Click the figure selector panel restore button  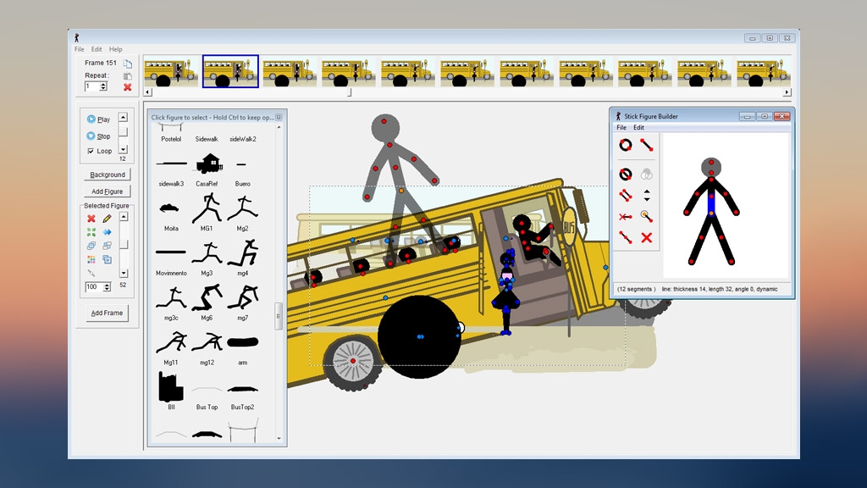(x=279, y=117)
